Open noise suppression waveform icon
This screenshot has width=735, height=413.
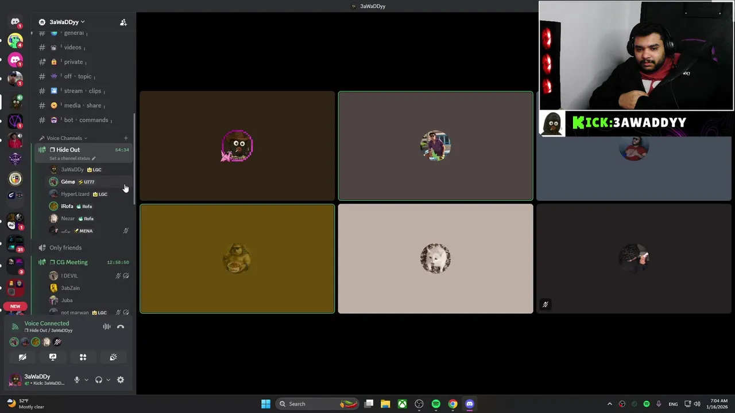click(x=107, y=327)
